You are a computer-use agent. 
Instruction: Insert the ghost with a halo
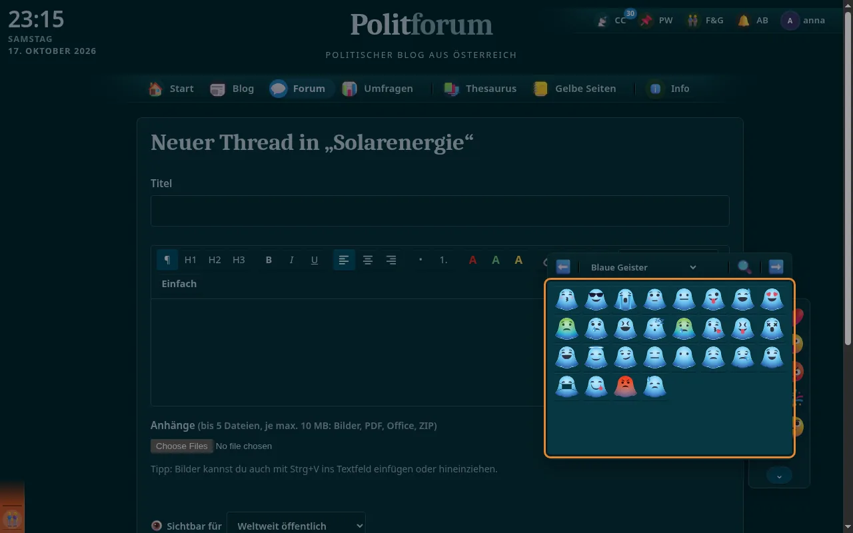pos(596,357)
